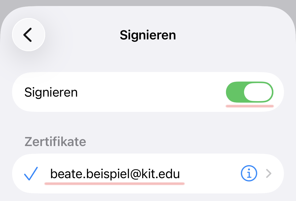296x201 pixels.
Task: Tap the back arrow button
Action: click(x=28, y=35)
